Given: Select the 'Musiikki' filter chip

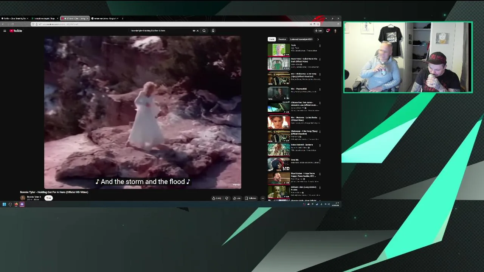Looking at the screenshot, I should point(282,39).
